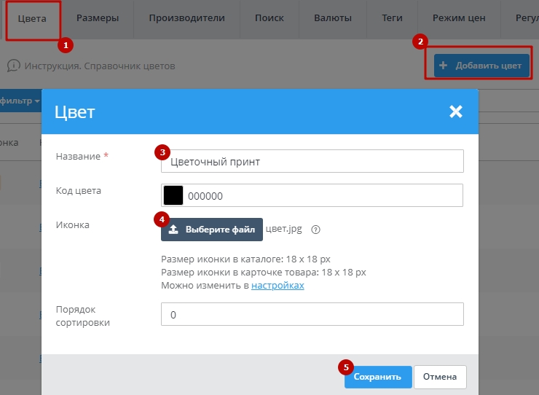Click the chat bubble icon near Инструкция
Image resolution: width=539 pixels, height=395 pixels.
tap(14, 66)
